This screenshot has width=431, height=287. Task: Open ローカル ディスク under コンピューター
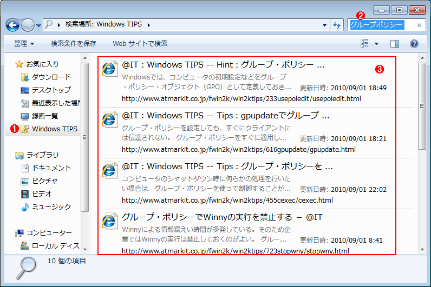pos(56,245)
